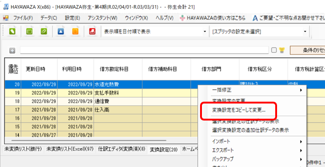Click 借方税区分 column header

pyautogui.click(x=263, y=69)
